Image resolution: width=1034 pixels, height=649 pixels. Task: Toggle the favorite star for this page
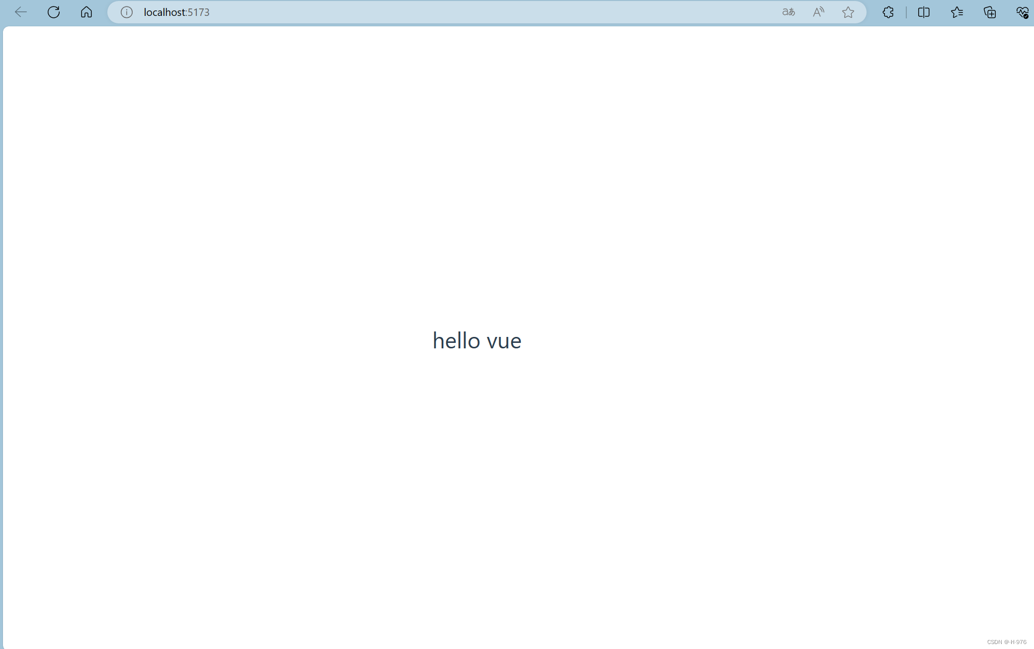click(848, 12)
